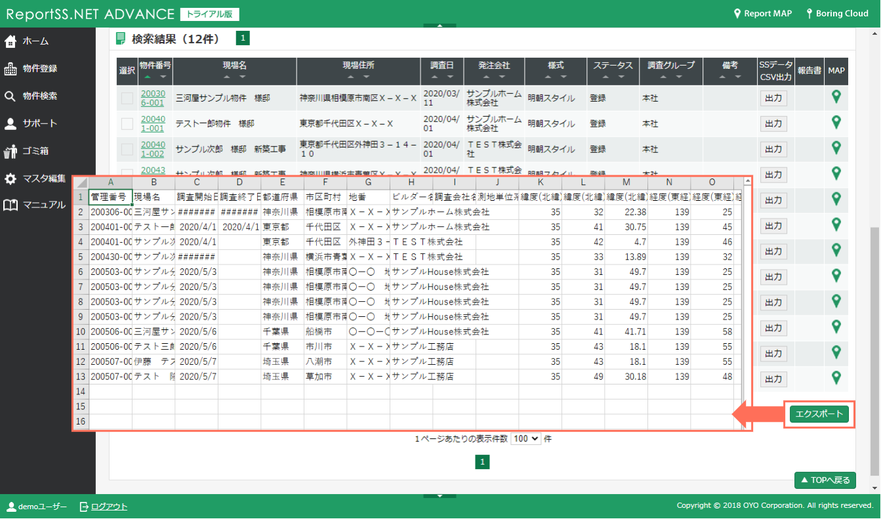Image resolution: width=881 pixels, height=519 pixels.
Task: Open property link 200401-002
Action: coord(153,150)
